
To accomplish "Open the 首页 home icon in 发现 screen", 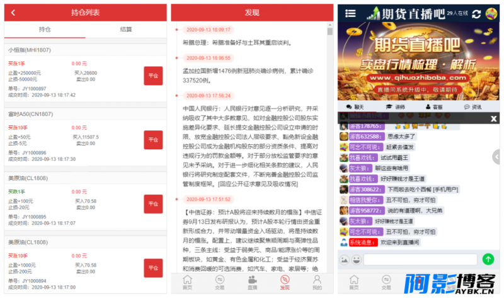I will point(187,283).
